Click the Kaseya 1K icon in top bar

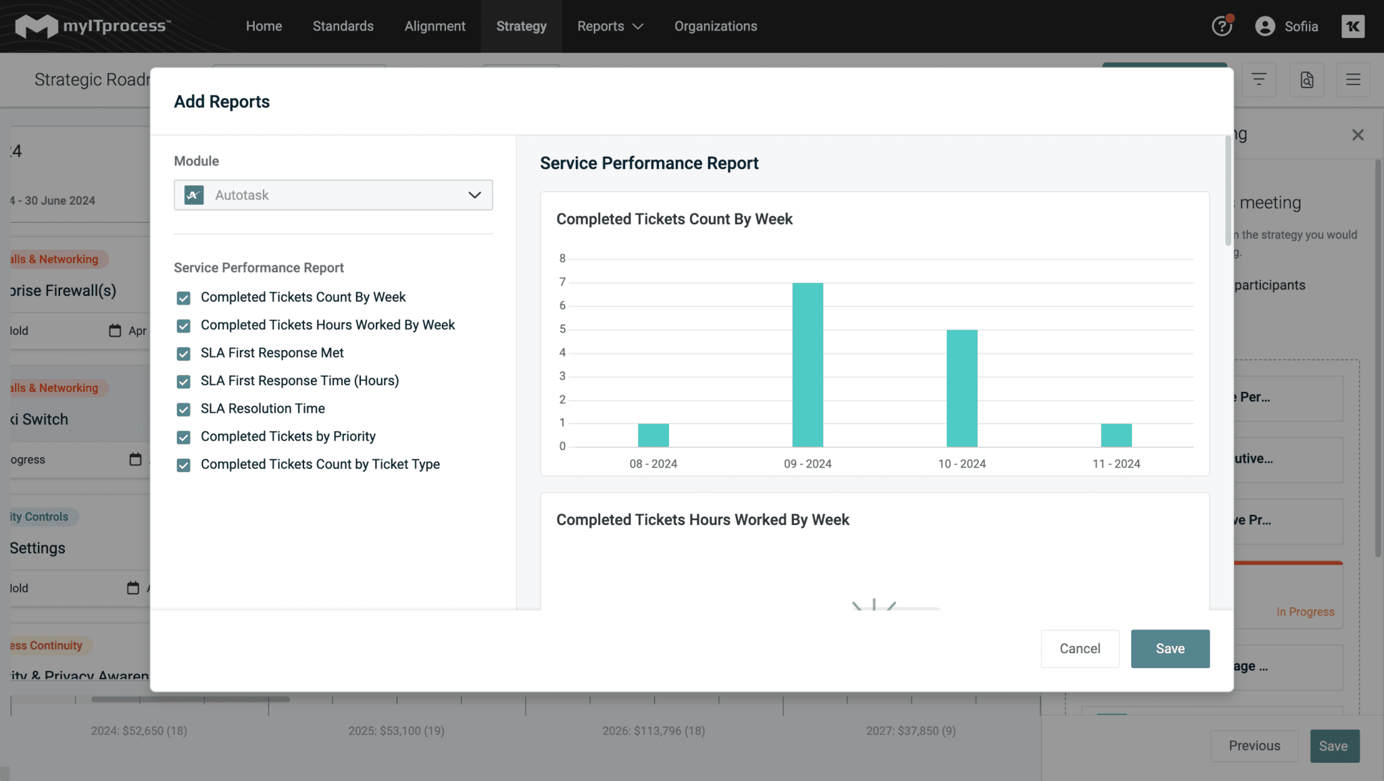click(x=1353, y=26)
